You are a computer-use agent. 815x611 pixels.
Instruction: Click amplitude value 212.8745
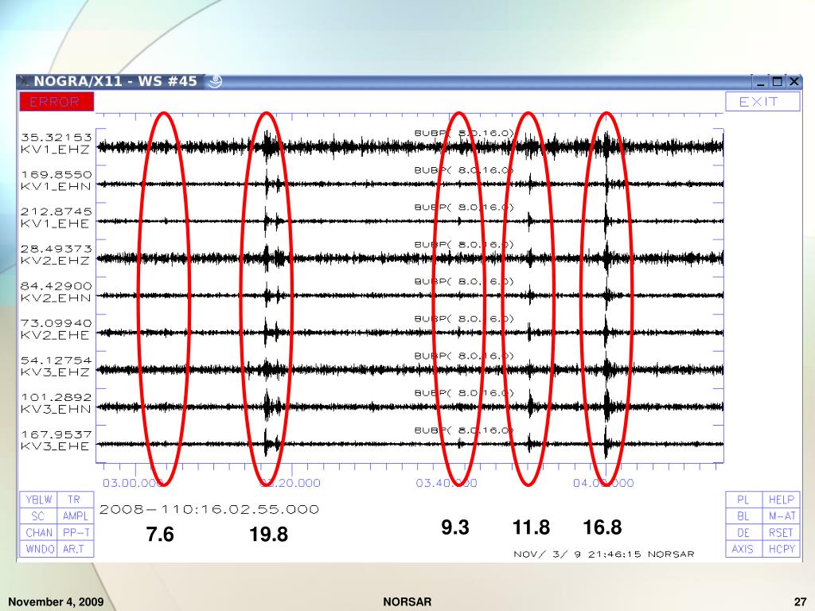[x=57, y=212]
